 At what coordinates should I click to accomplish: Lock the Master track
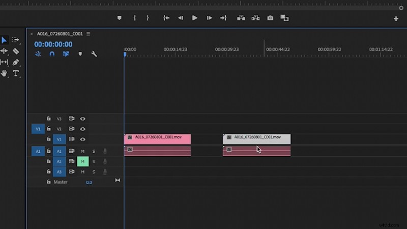tap(48, 182)
